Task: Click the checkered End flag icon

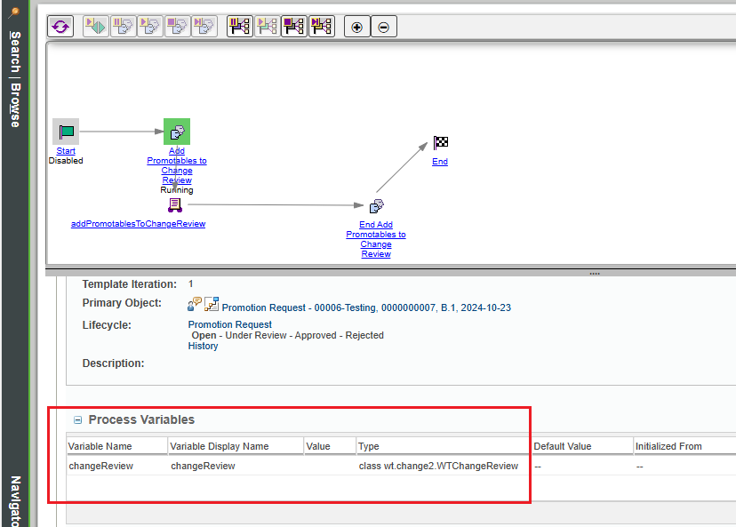Action: pos(440,140)
